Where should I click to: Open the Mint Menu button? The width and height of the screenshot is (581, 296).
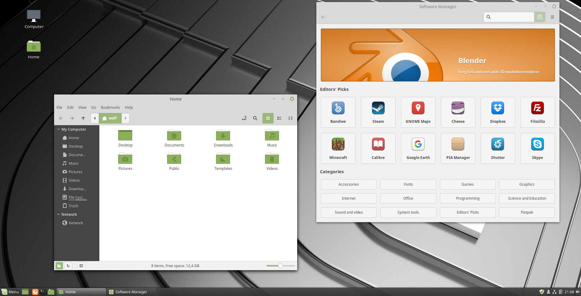[x=10, y=292]
